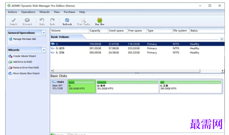The height and width of the screenshot is (135, 229).
Task: Collapse the Basic Volume group
Action: pyautogui.click(x=222, y=39)
